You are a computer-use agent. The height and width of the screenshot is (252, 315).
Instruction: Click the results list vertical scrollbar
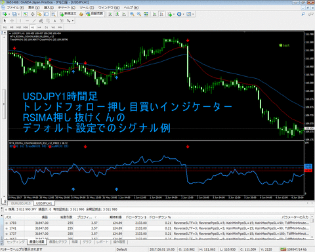(x=312, y=228)
